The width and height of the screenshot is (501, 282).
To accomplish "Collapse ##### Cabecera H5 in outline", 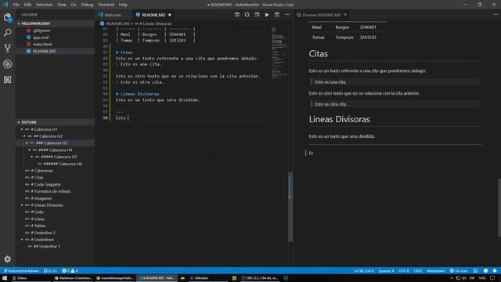I will click(x=32, y=157).
